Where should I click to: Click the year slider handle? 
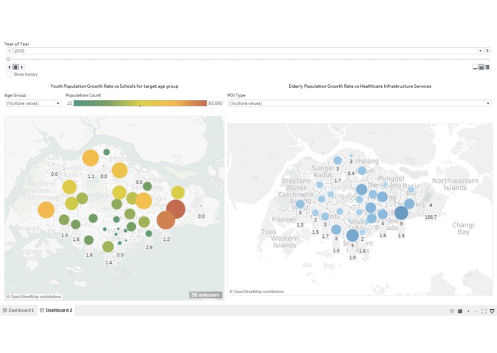pos(9,59)
